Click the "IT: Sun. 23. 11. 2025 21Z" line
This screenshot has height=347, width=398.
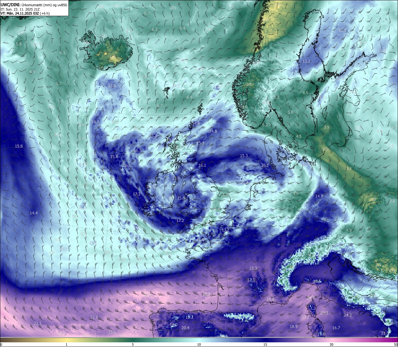pyautogui.click(x=20, y=9)
